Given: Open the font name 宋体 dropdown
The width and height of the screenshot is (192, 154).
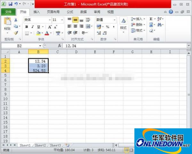Looking at the screenshot, I should point(50,20).
